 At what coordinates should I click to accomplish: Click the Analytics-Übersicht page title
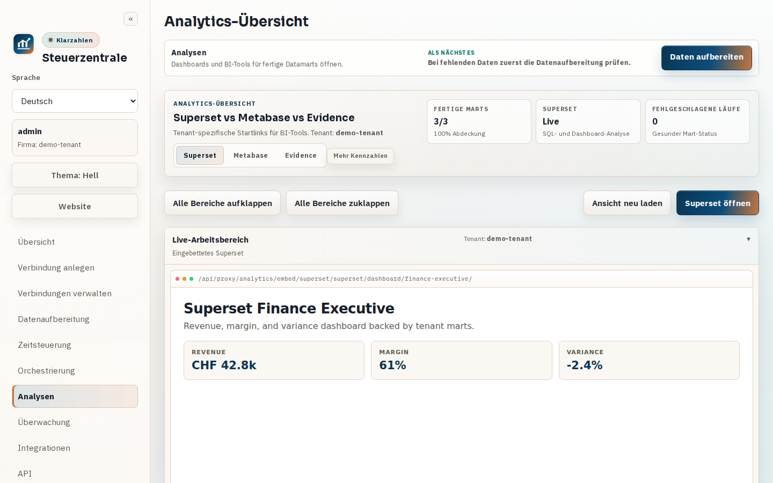236,21
